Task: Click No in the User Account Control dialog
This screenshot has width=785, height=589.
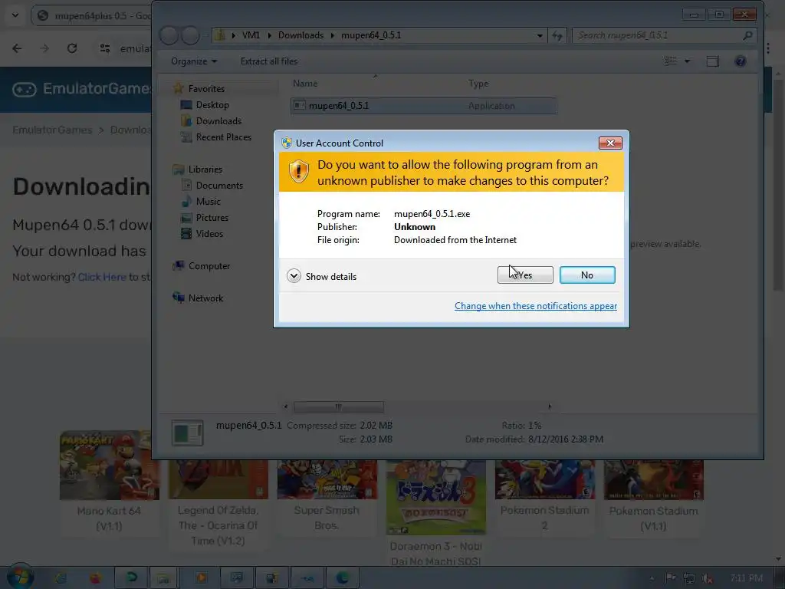Action: [587, 275]
